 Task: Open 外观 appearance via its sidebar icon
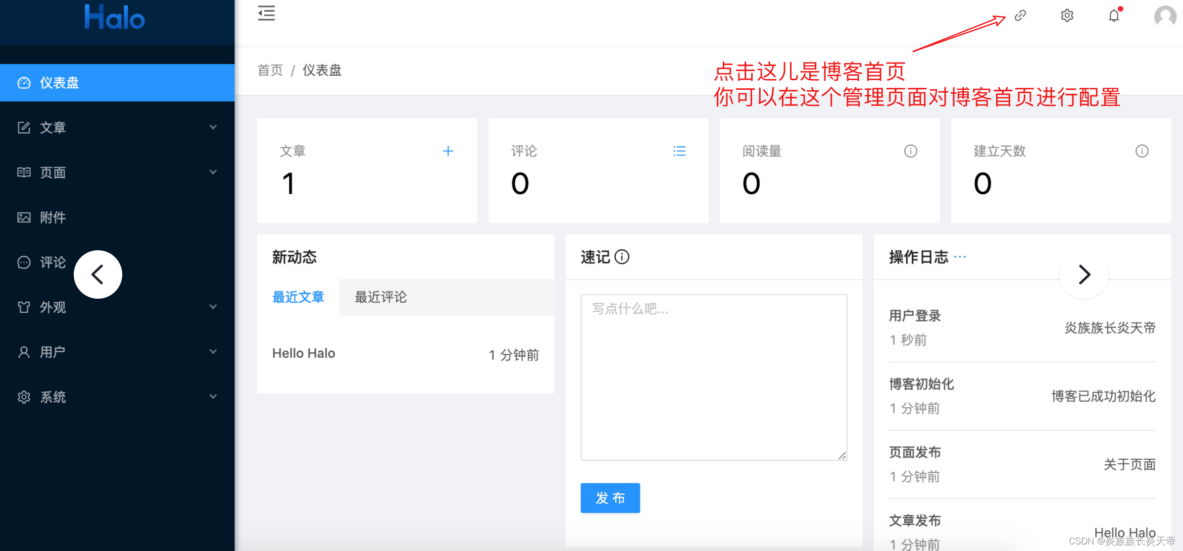24,307
